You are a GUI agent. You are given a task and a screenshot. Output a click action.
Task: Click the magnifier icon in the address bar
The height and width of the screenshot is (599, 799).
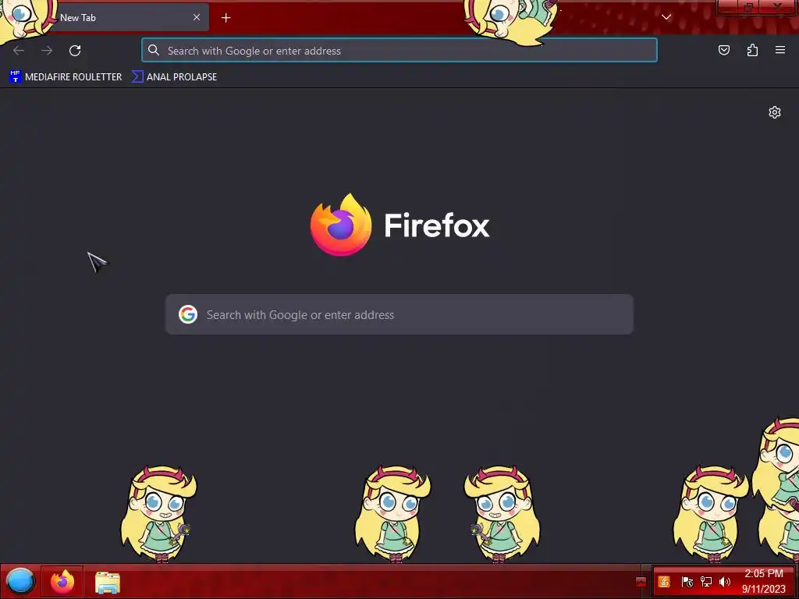[154, 50]
